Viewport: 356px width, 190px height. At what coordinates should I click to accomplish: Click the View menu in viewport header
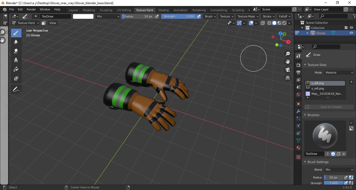(x=53, y=23)
